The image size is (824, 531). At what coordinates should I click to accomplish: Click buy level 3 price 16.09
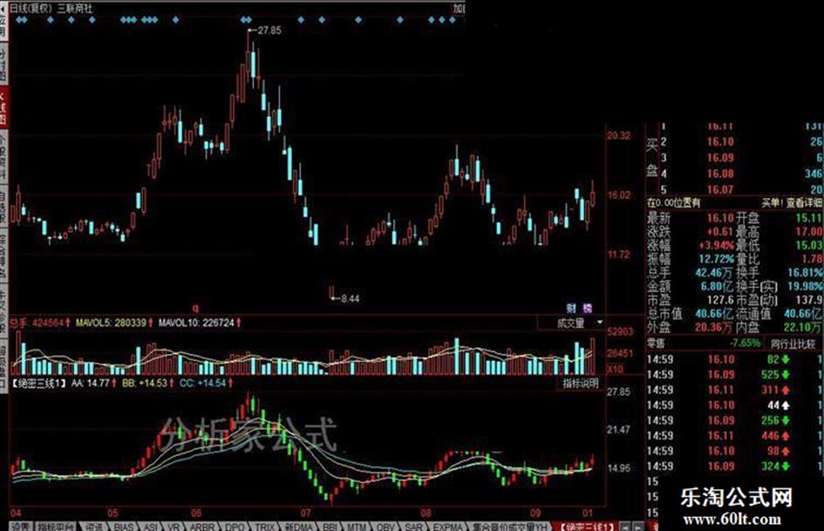coord(720,158)
